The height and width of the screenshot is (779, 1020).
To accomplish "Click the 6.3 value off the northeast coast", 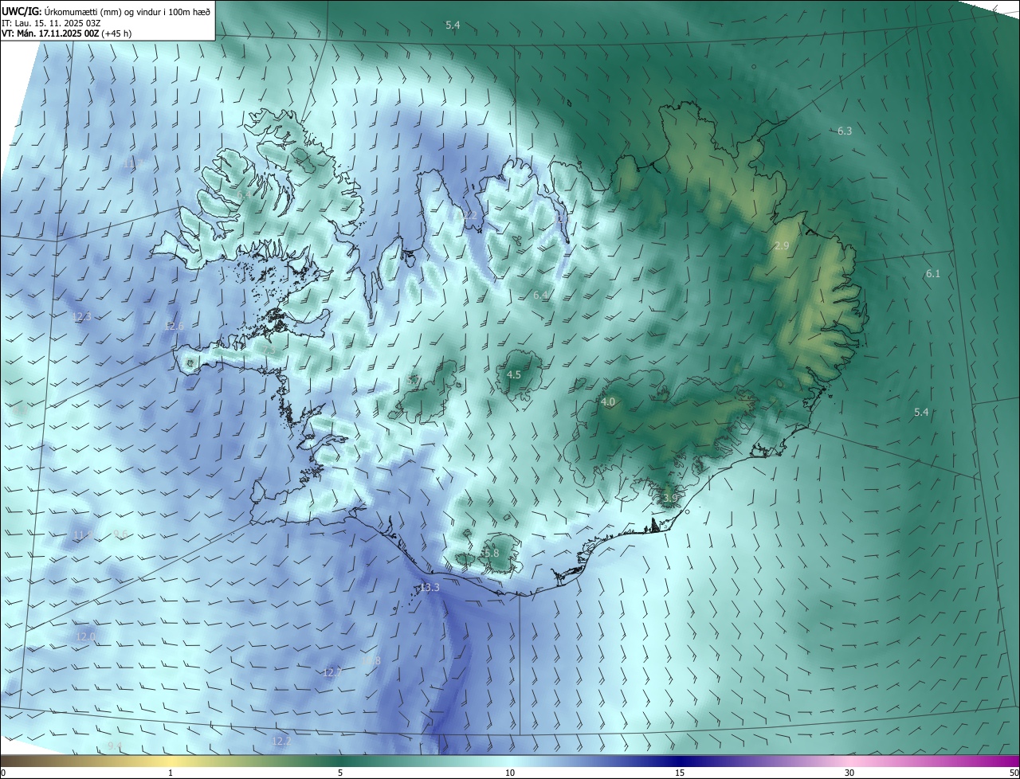I will pos(845,131).
